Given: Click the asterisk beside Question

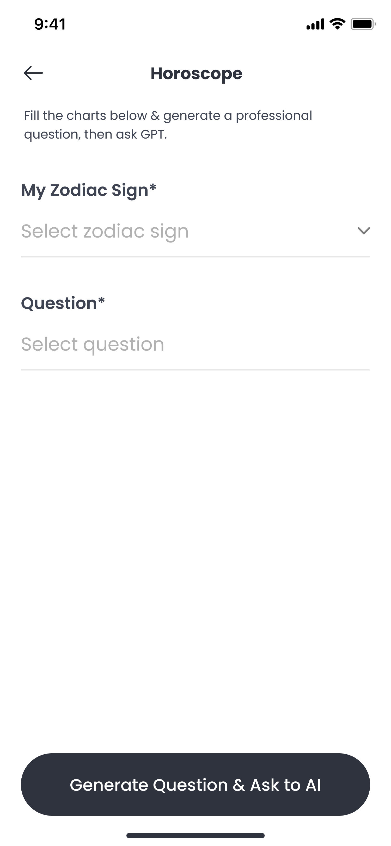Looking at the screenshot, I should [101, 301].
